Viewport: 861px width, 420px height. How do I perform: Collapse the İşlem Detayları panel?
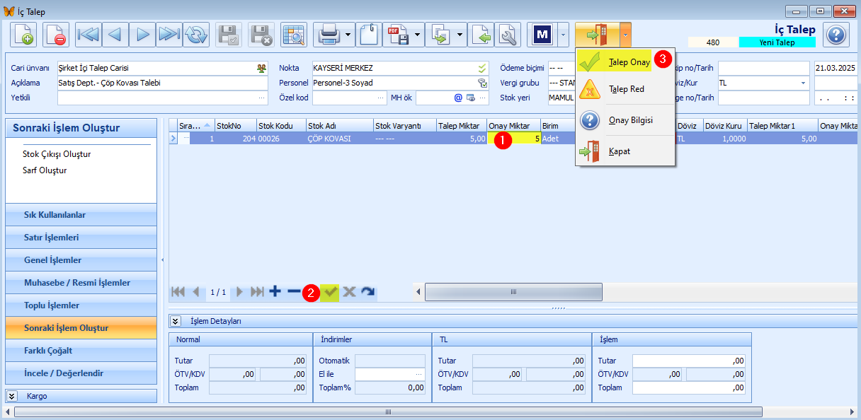click(x=176, y=321)
